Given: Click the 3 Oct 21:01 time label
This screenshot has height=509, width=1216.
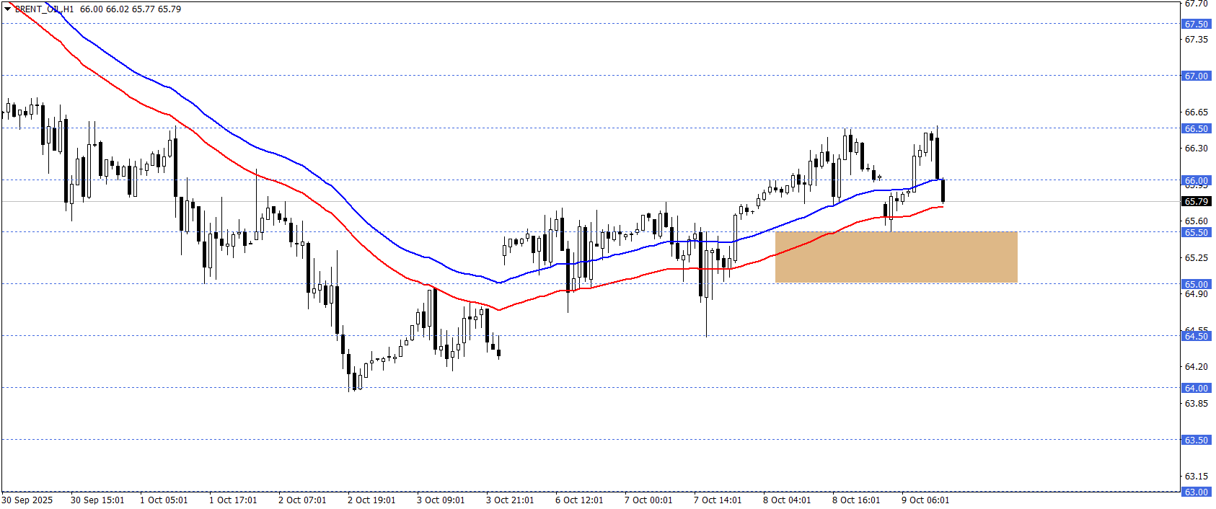Looking at the screenshot, I should [x=510, y=500].
